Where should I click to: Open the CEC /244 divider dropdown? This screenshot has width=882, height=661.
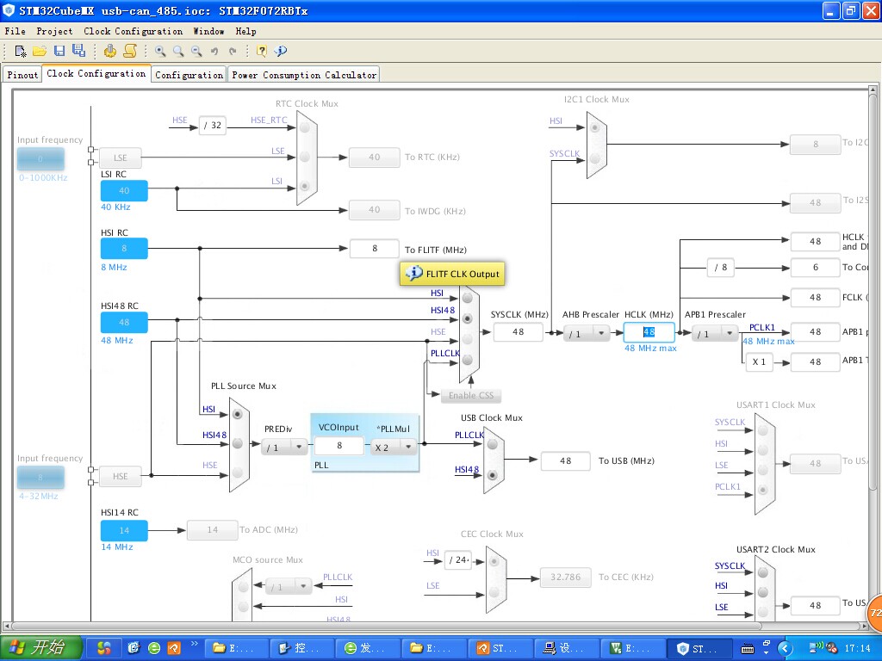tap(459, 559)
